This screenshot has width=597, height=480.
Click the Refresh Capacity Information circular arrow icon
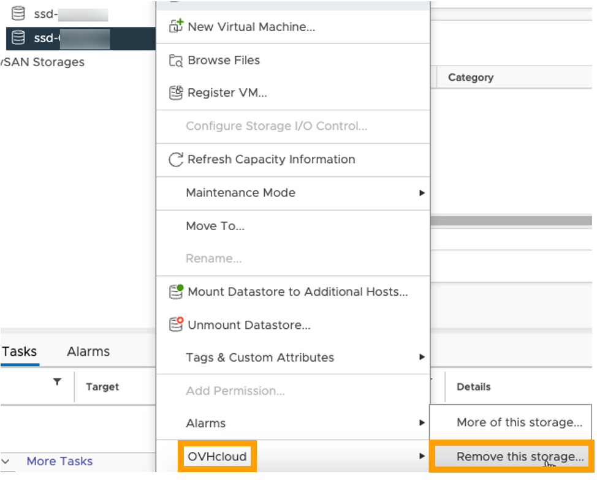click(176, 159)
